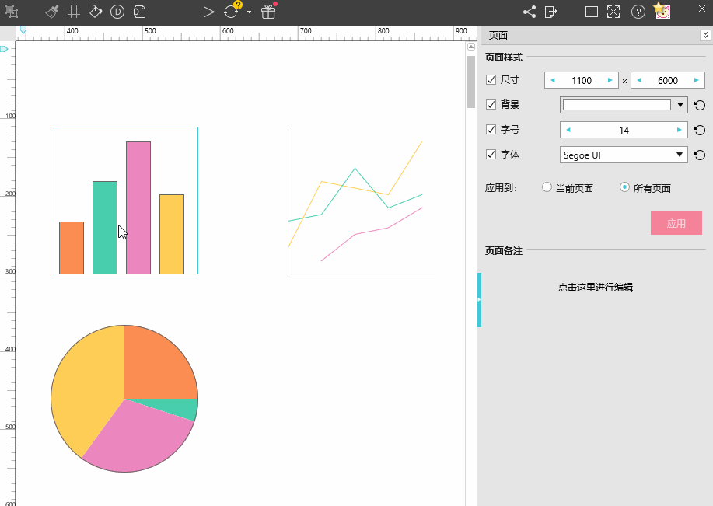Viewport: 713px width, 506px height.
Task: Click the canvas vertical scrollbar thumb
Action: pos(470,82)
